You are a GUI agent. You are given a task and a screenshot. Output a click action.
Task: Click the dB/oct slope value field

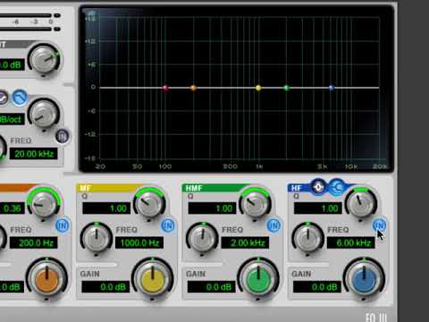12,120
